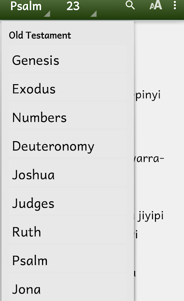
Task: Choose Deuteronomy in the book list
Action: tap(68, 146)
